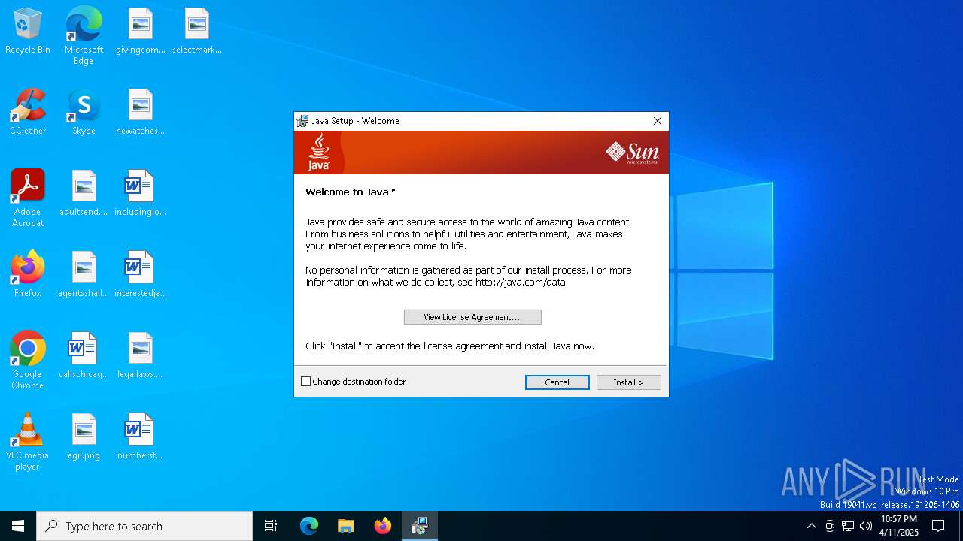Open Edge from the taskbar
Image resolution: width=963 pixels, height=541 pixels.
point(309,526)
